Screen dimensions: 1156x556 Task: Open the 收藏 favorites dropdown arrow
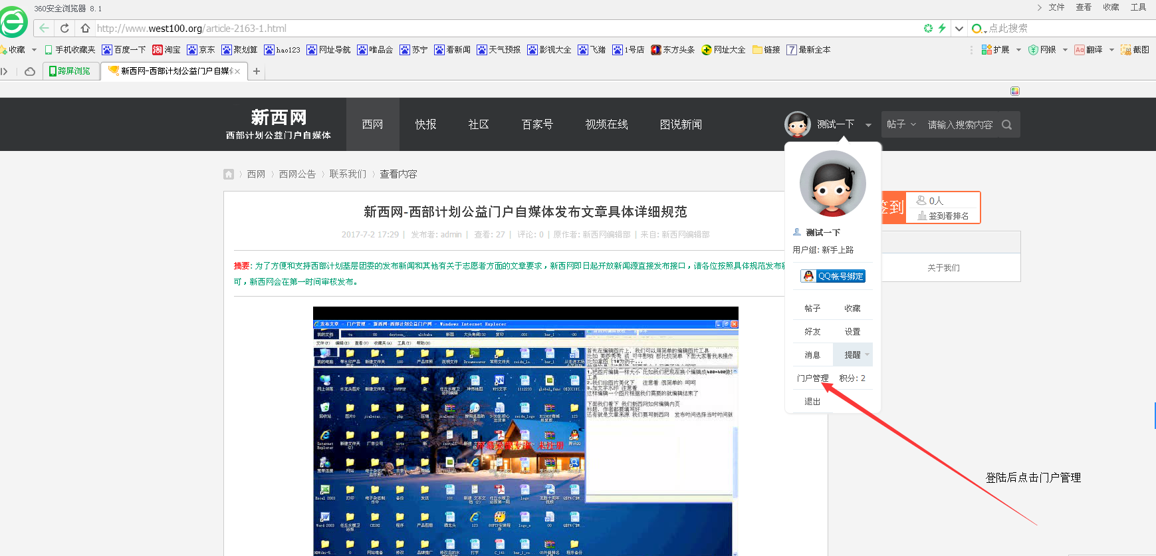coord(34,50)
